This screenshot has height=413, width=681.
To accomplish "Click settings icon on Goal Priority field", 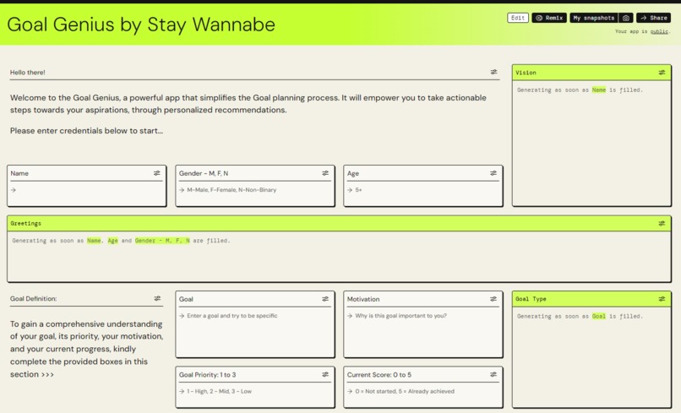I will click(325, 374).
